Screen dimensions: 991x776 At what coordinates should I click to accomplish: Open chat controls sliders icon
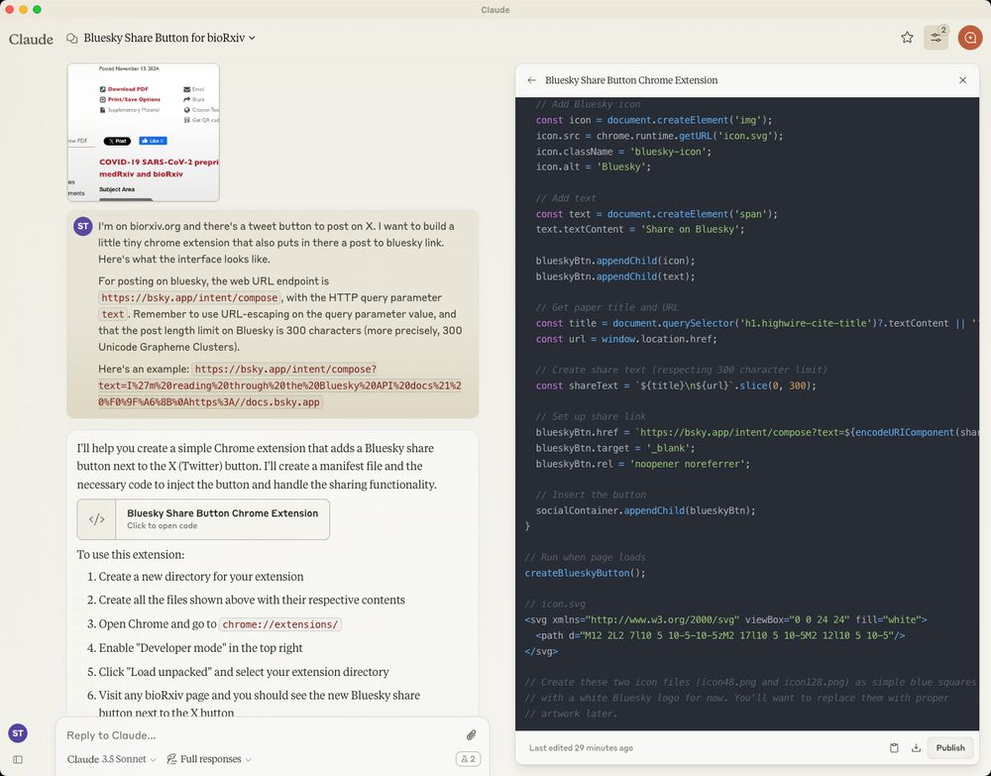tap(936, 38)
